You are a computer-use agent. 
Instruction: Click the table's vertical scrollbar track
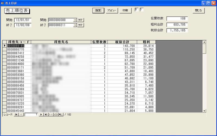(204, 81)
